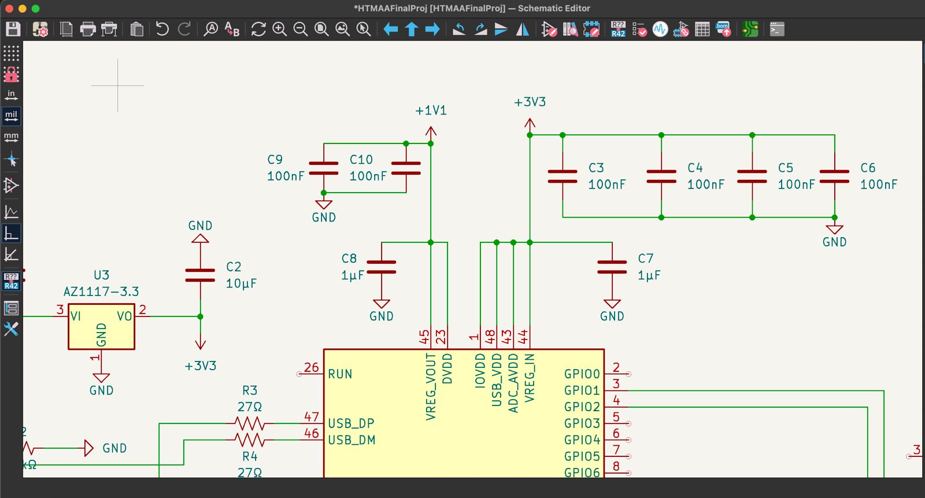Viewport: 925px width, 498px height.
Task: Generate the Bill of Materials
Action: (x=723, y=29)
